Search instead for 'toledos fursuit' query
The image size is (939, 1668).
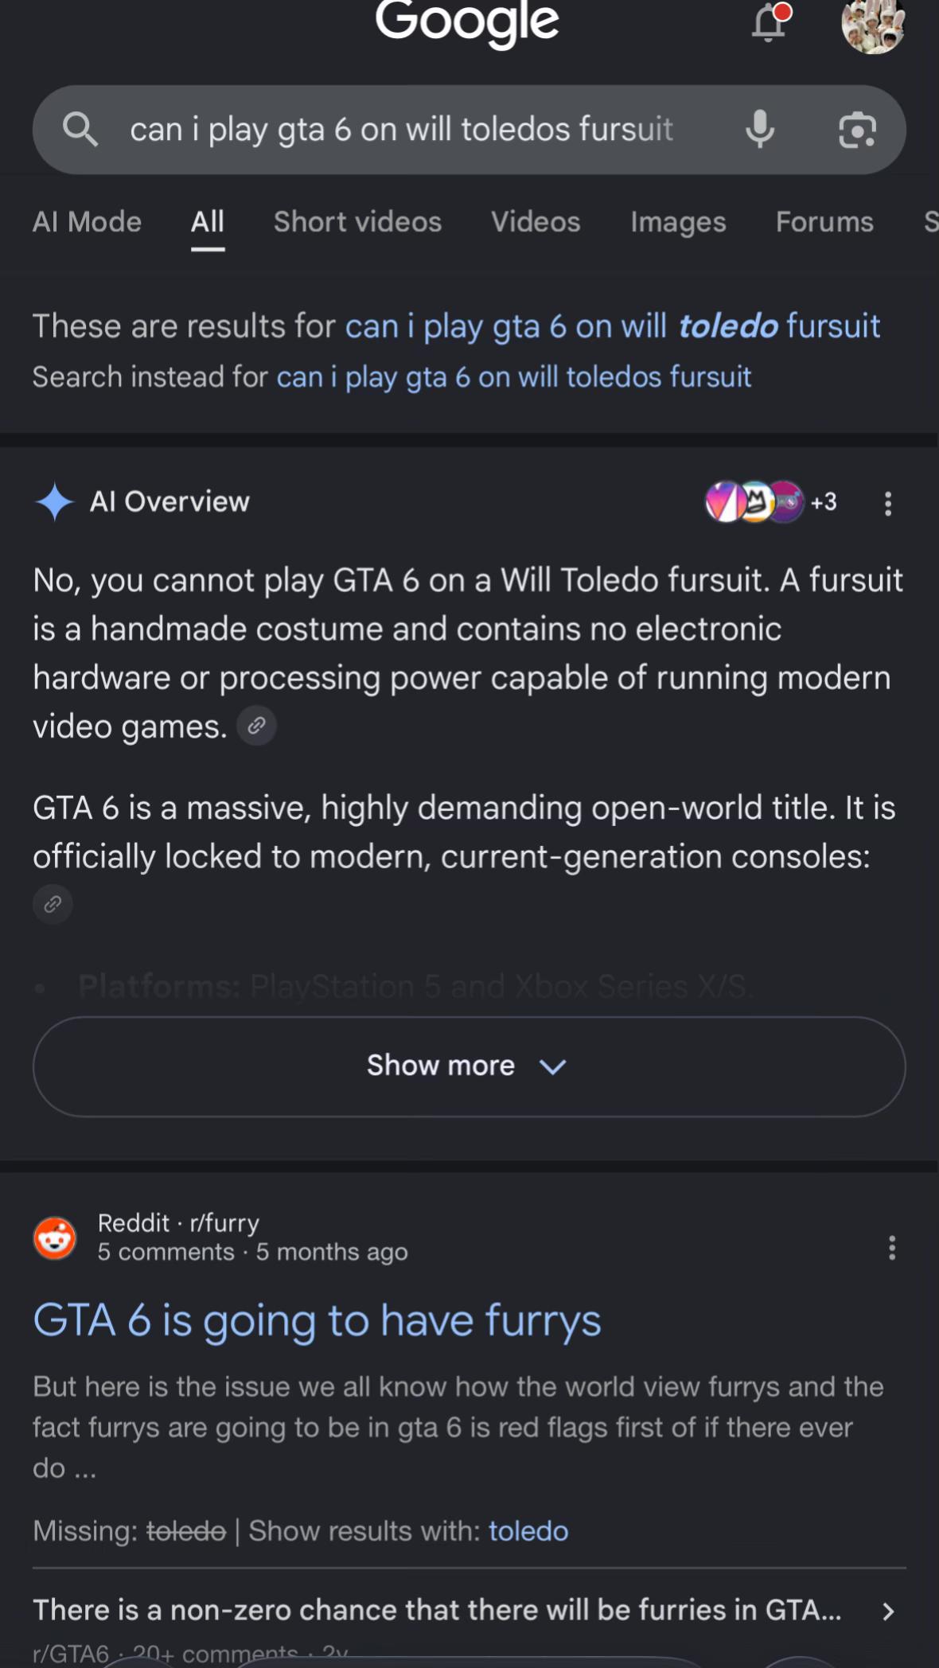coord(513,377)
